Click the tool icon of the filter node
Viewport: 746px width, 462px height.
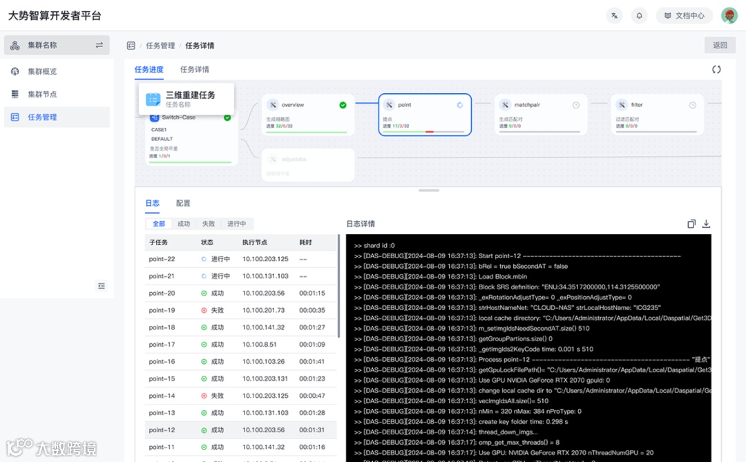point(622,105)
